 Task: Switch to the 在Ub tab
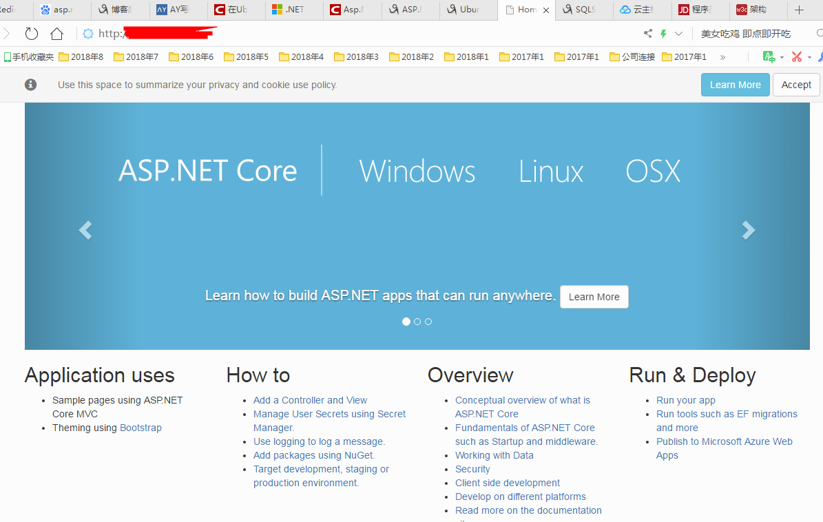[x=236, y=10]
